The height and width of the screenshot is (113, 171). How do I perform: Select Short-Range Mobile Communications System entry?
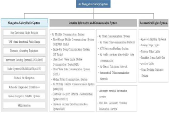point(73,42)
